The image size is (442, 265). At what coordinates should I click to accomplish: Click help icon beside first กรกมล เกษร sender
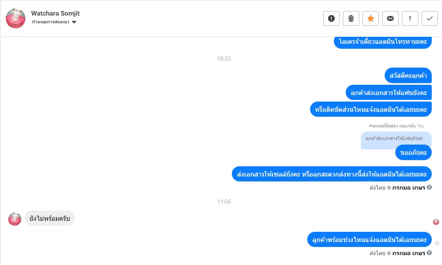[429, 187]
